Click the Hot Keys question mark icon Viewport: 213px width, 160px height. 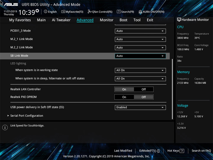(x=182, y=151)
